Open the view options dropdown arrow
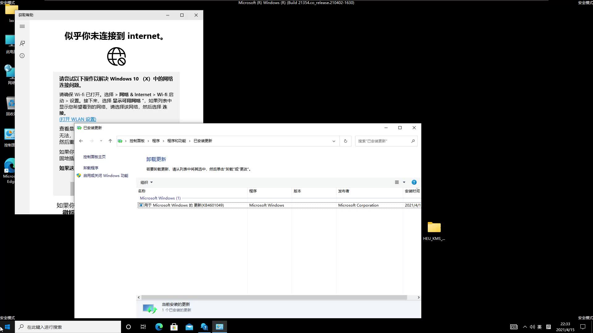 click(x=404, y=182)
